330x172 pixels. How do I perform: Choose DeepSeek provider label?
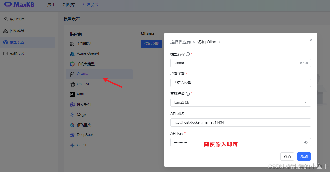tap(85, 135)
